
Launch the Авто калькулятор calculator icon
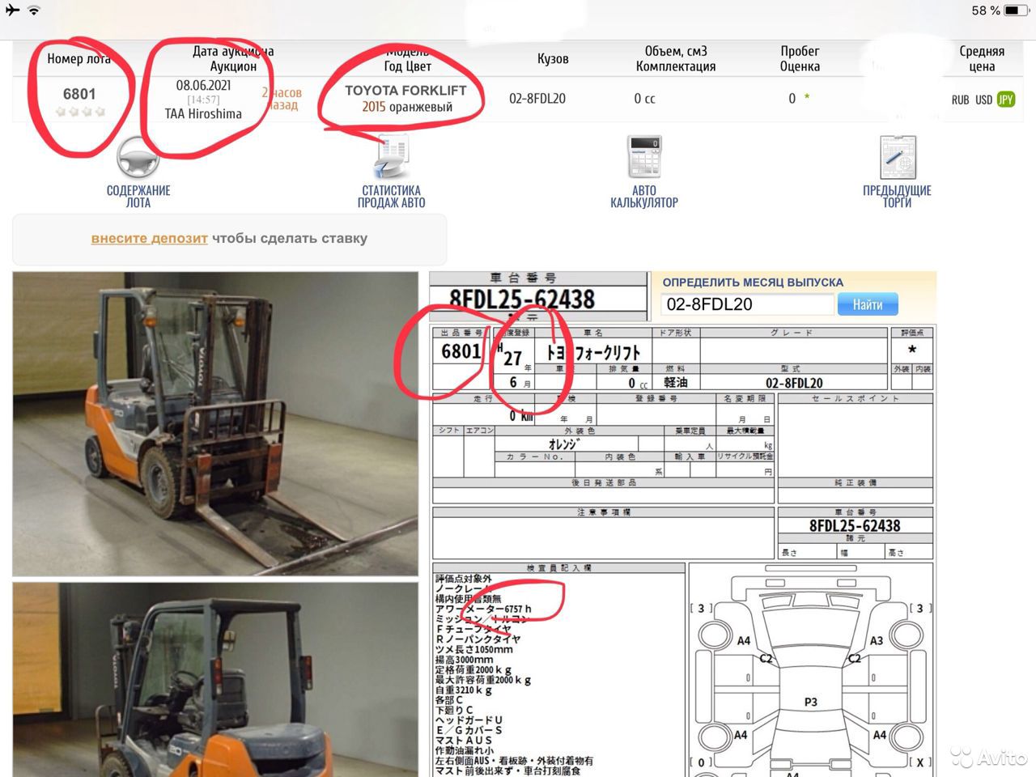click(x=644, y=157)
